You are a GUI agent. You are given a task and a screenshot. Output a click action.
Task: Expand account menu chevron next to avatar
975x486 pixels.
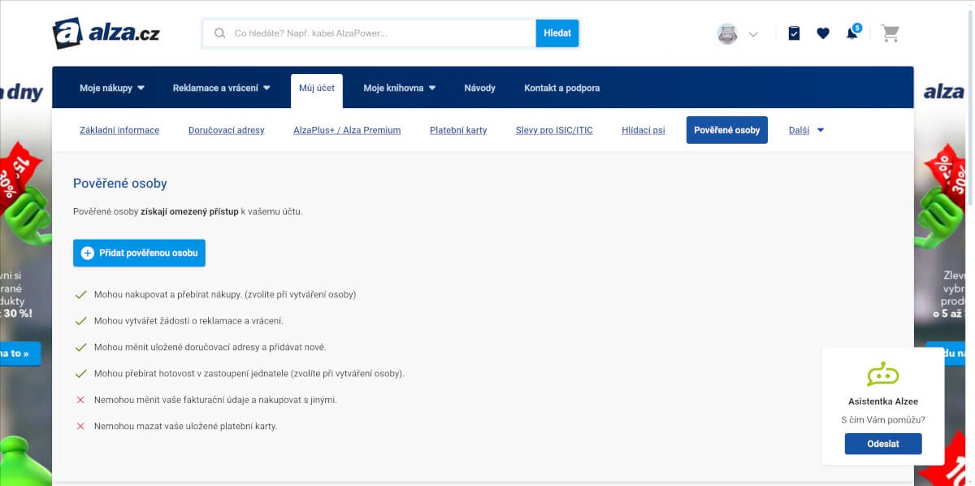click(x=753, y=34)
